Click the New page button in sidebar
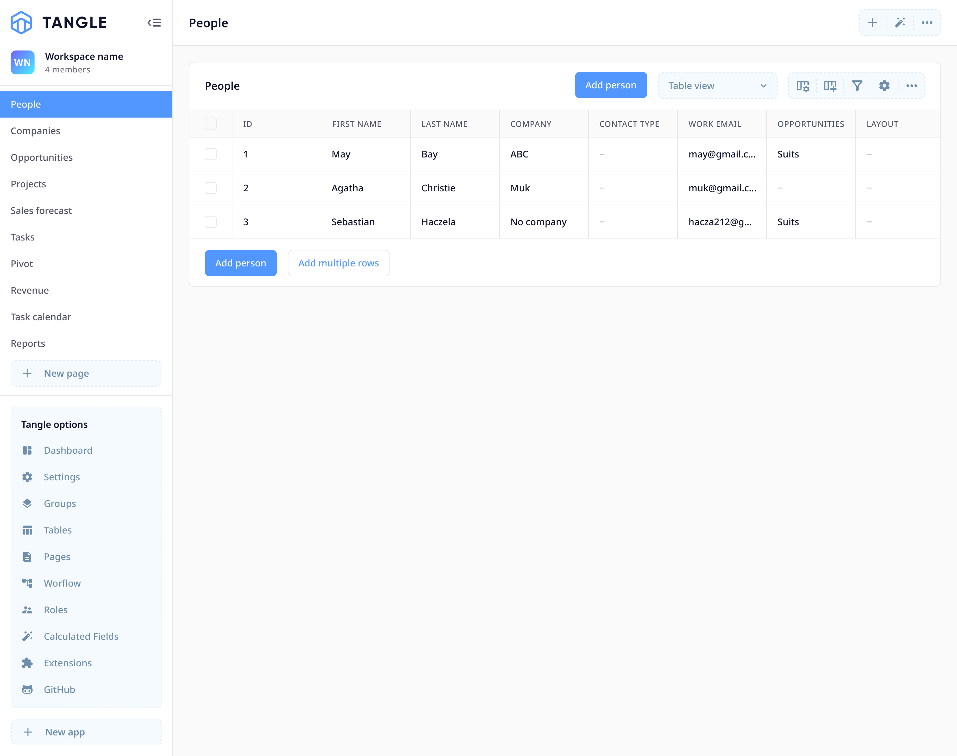 (x=86, y=373)
